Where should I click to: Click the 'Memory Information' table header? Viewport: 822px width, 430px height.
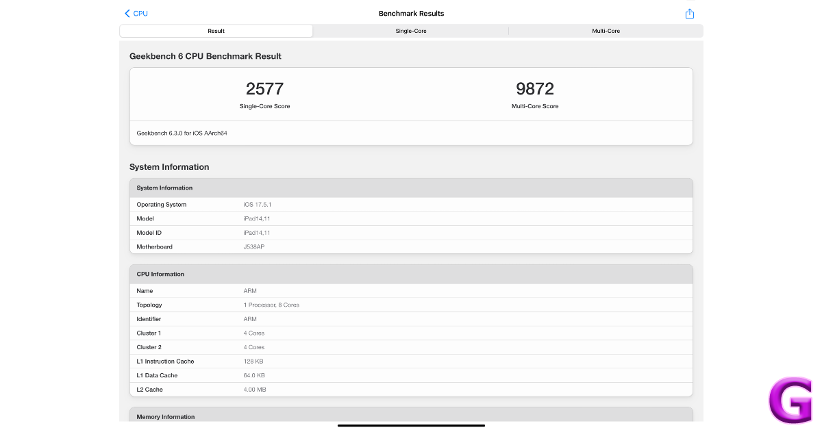411,416
